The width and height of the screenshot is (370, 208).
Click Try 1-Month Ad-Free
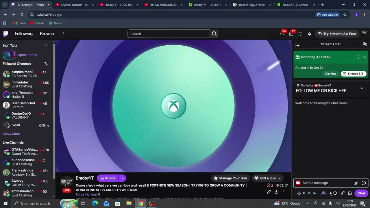click(x=337, y=34)
